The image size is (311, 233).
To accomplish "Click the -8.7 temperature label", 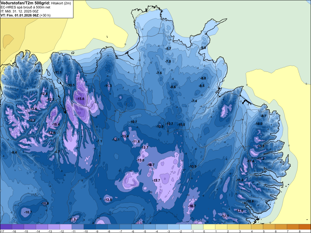I will (263, 116).
